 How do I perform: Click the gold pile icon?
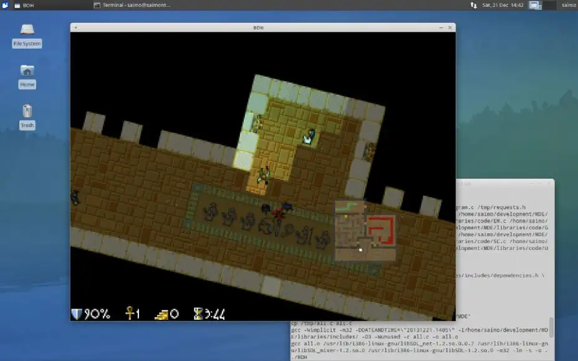(161, 314)
